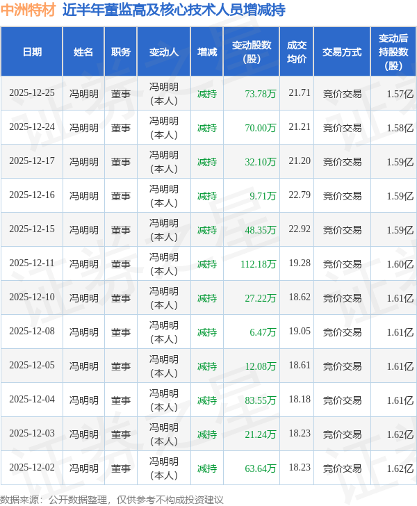
Task: Click holdings 1.60亿 in the 2025-12-11 row
Action: coord(400,264)
